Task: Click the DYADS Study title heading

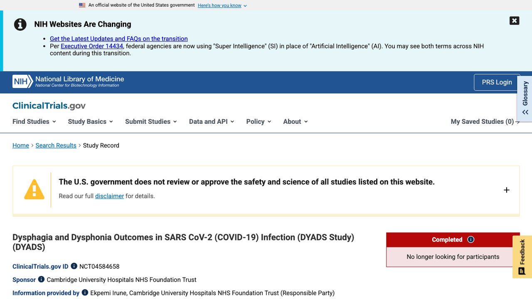Action: (x=183, y=242)
